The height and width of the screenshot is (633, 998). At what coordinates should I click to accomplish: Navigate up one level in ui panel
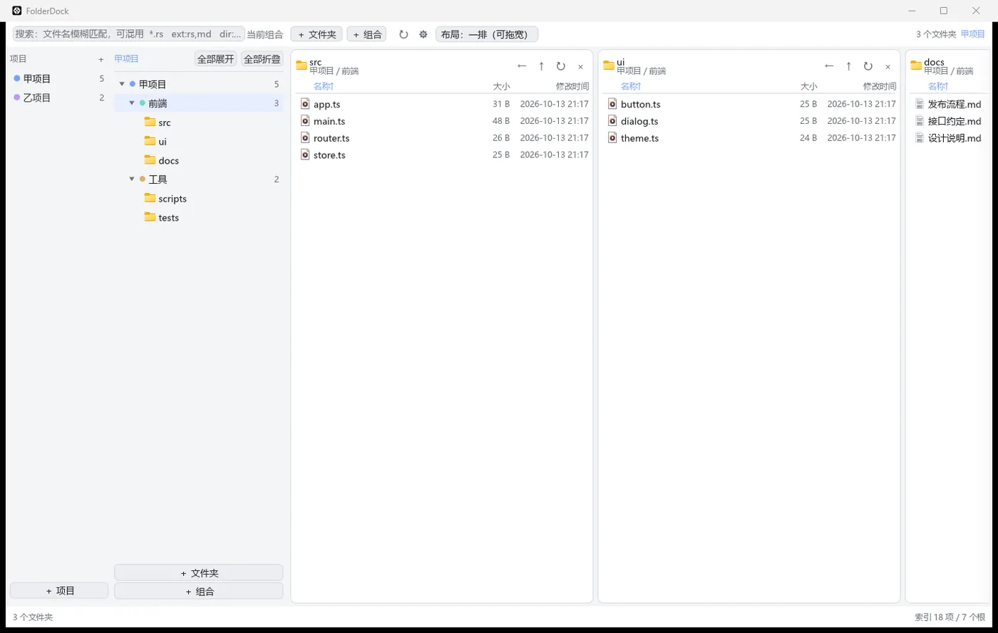(848, 66)
